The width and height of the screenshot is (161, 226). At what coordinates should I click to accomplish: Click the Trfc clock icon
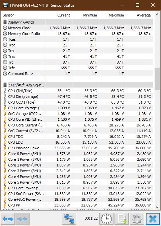click(x=5, y=68)
